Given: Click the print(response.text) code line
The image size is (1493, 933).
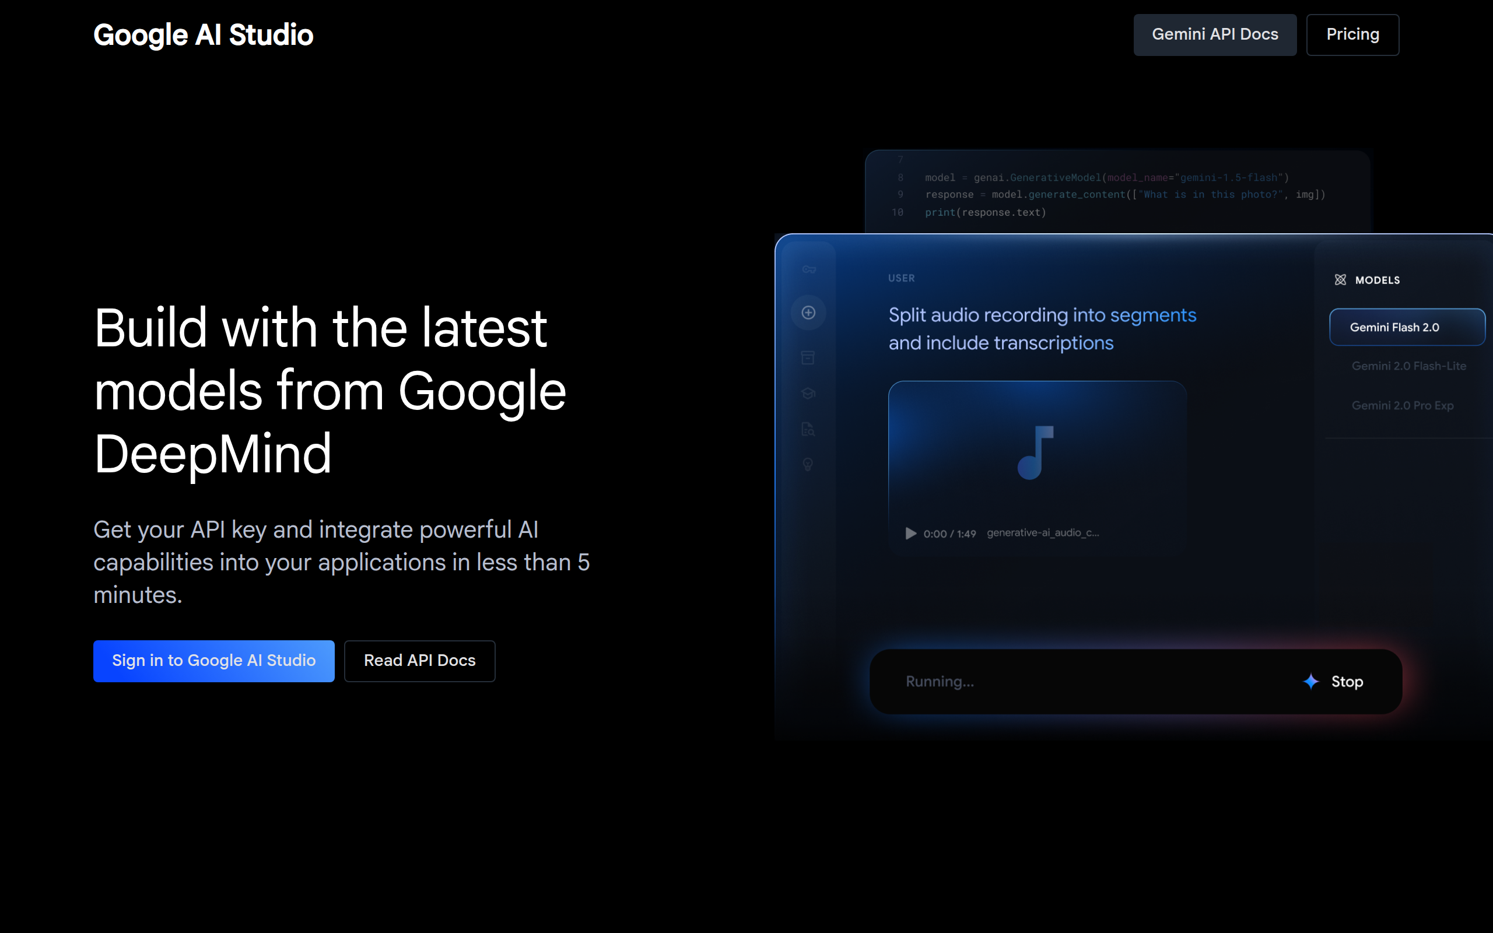Looking at the screenshot, I should (x=985, y=212).
